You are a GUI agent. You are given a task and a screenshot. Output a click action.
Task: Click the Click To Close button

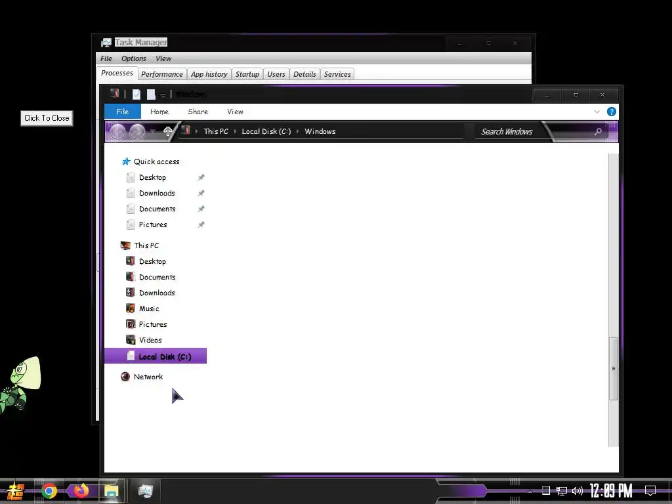(x=47, y=118)
